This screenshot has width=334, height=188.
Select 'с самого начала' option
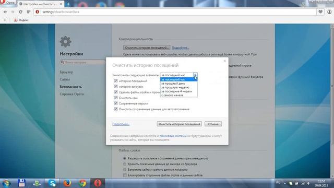click(178, 95)
